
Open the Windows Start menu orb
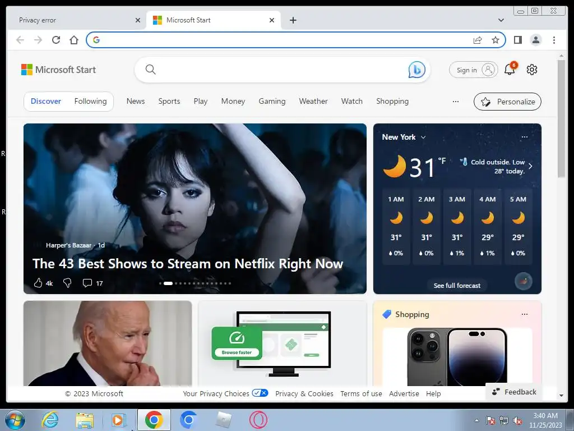coord(15,420)
